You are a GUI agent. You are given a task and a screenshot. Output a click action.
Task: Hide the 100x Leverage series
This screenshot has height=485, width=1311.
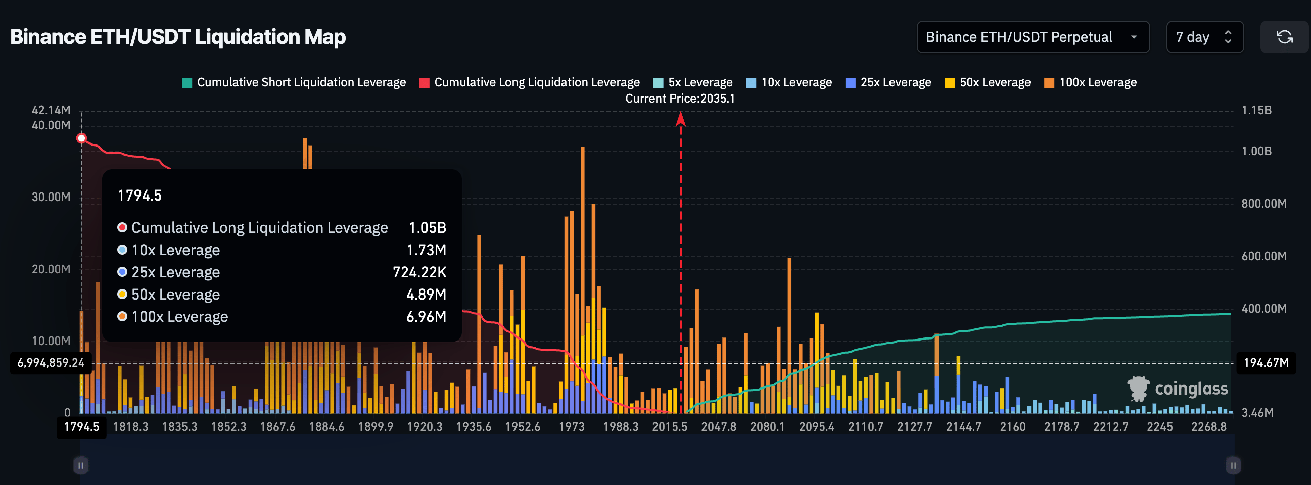[1090, 82]
